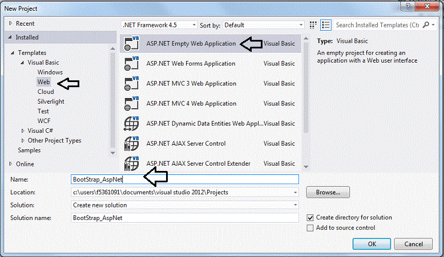
Task: Click the AJAX Server Control Extender icon
Action: coord(132,164)
